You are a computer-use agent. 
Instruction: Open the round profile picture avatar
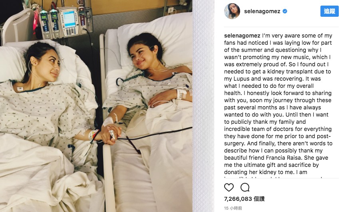(x=232, y=11)
